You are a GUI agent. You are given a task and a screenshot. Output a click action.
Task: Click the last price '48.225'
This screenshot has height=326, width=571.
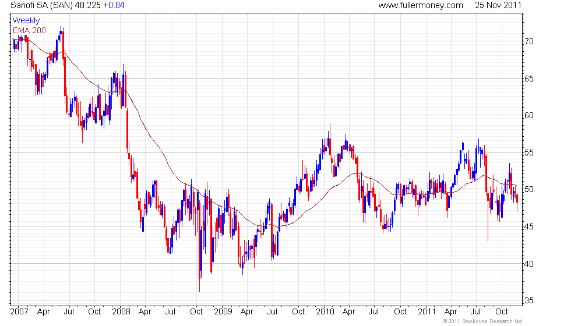pos(88,5)
